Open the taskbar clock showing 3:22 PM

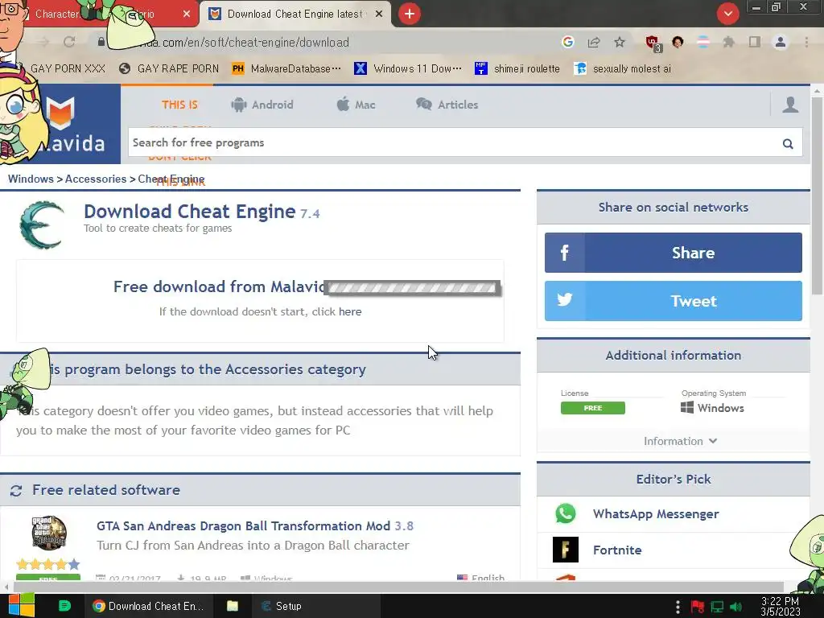point(780,607)
